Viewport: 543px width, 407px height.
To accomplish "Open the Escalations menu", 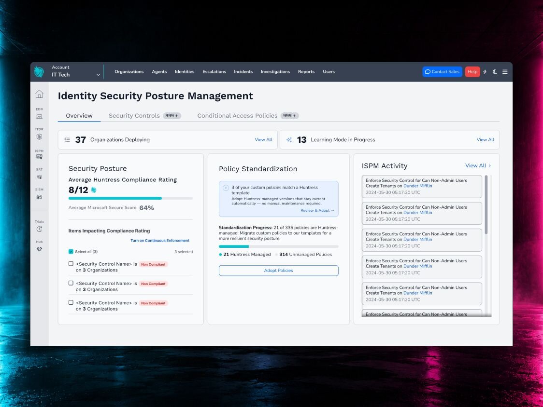I will pyautogui.click(x=214, y=71).
